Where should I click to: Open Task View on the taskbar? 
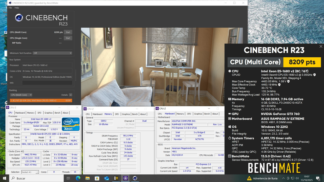[x=68, y=178]
